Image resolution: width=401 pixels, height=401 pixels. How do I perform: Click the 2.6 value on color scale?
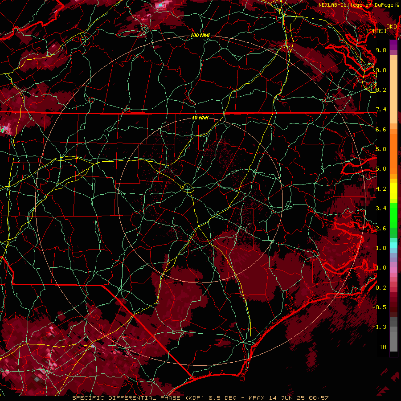[x=381, y=229]
